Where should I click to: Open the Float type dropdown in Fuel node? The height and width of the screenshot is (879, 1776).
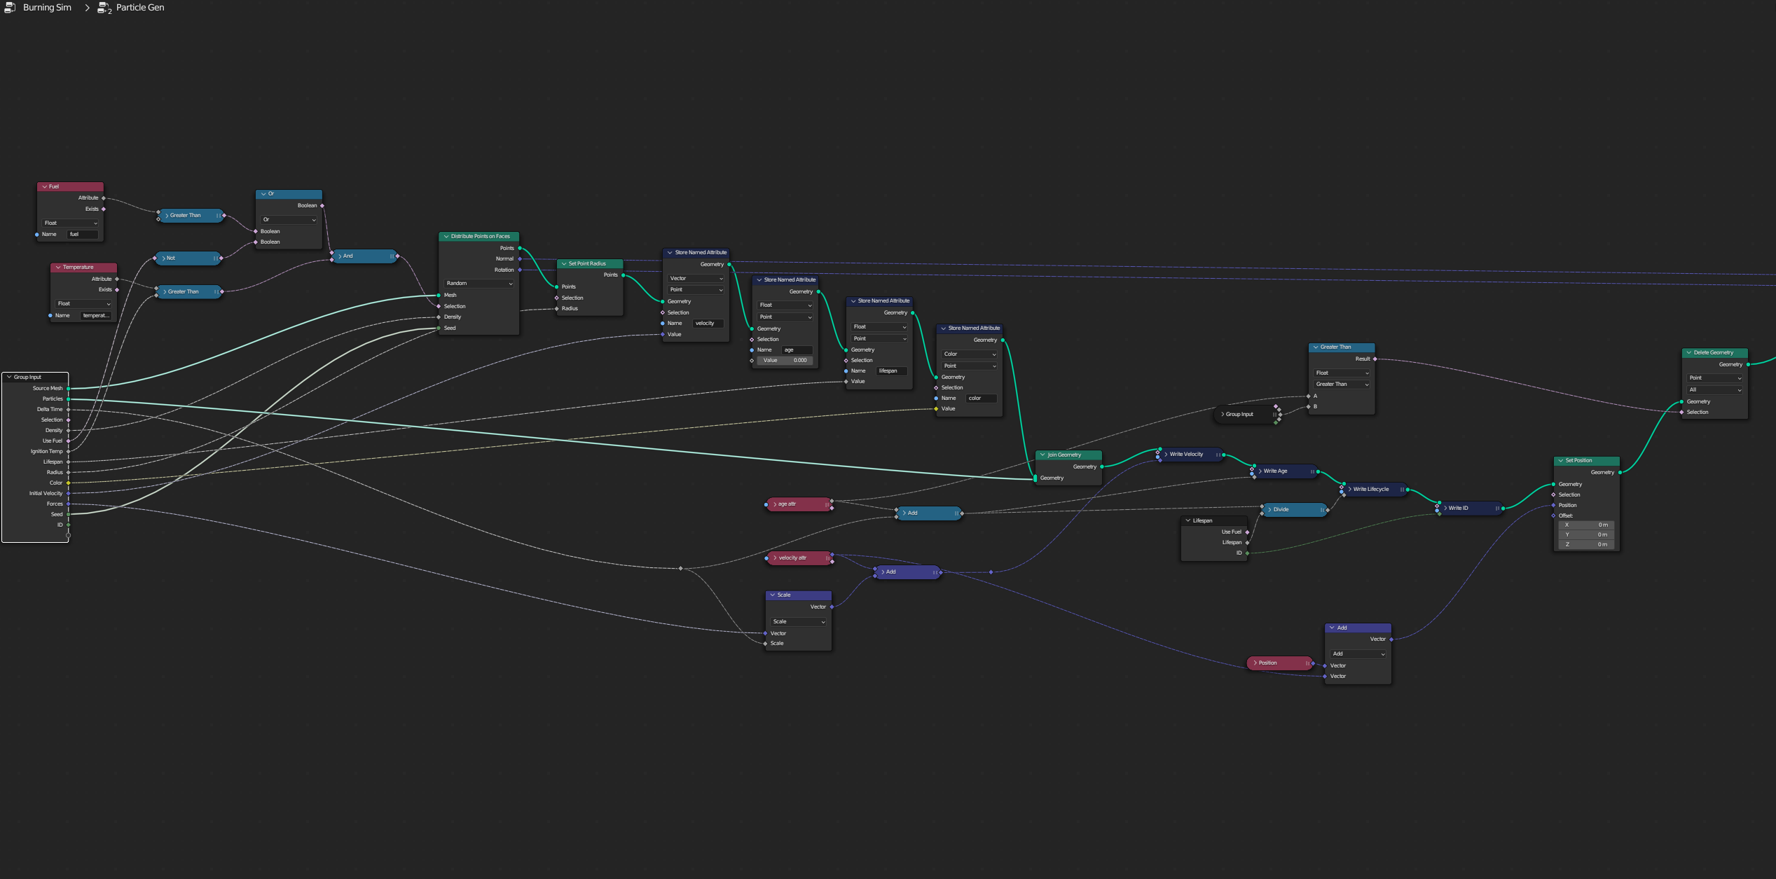(x=71, y=223)
